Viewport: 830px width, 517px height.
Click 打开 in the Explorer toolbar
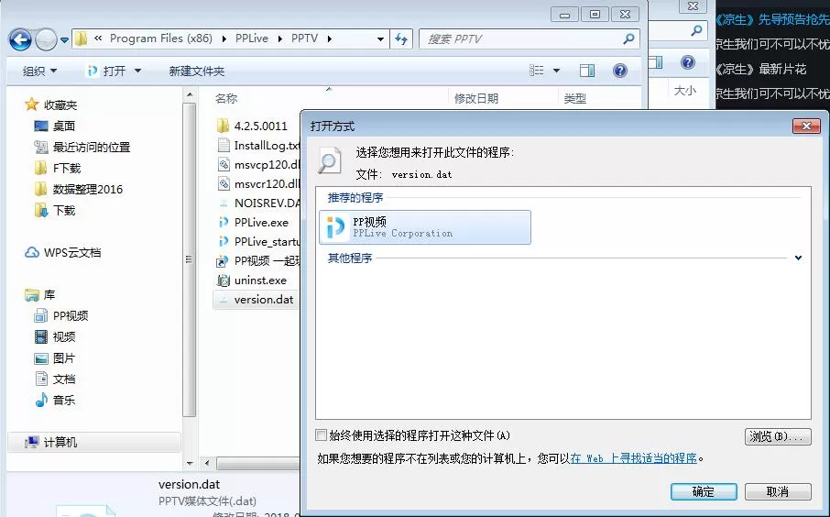pyautogui.click(x=107, y=71)
